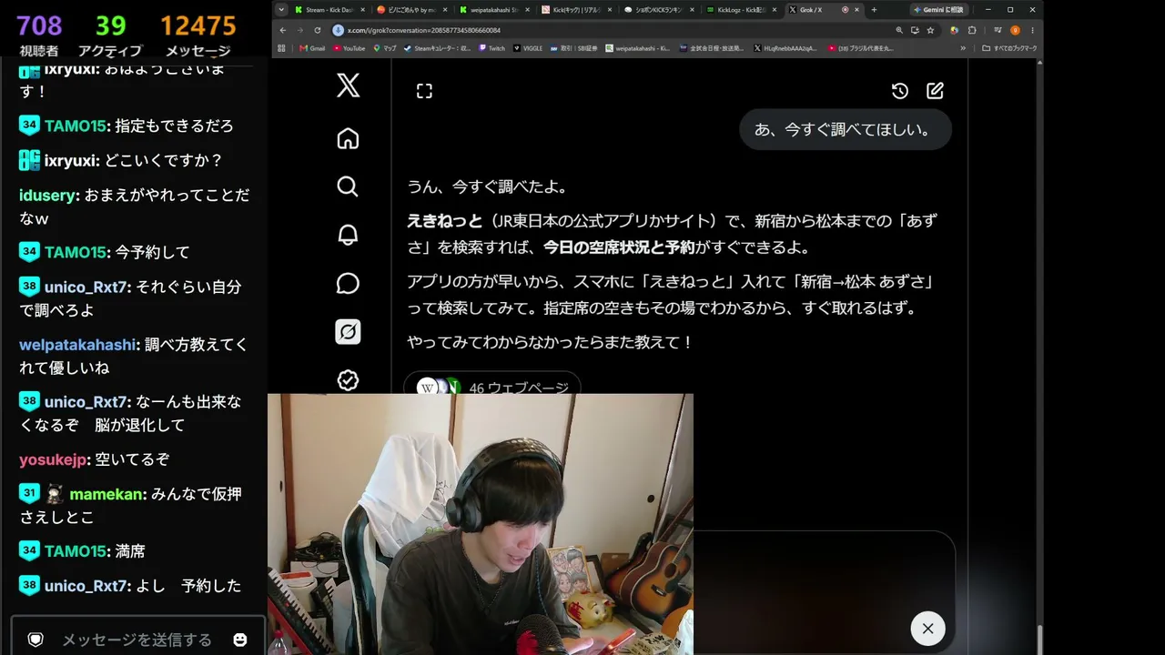Click TAMO15 on the 満席 message
Screen dimensions: 1165x655
pyautogui.click(x=76, y=551)
